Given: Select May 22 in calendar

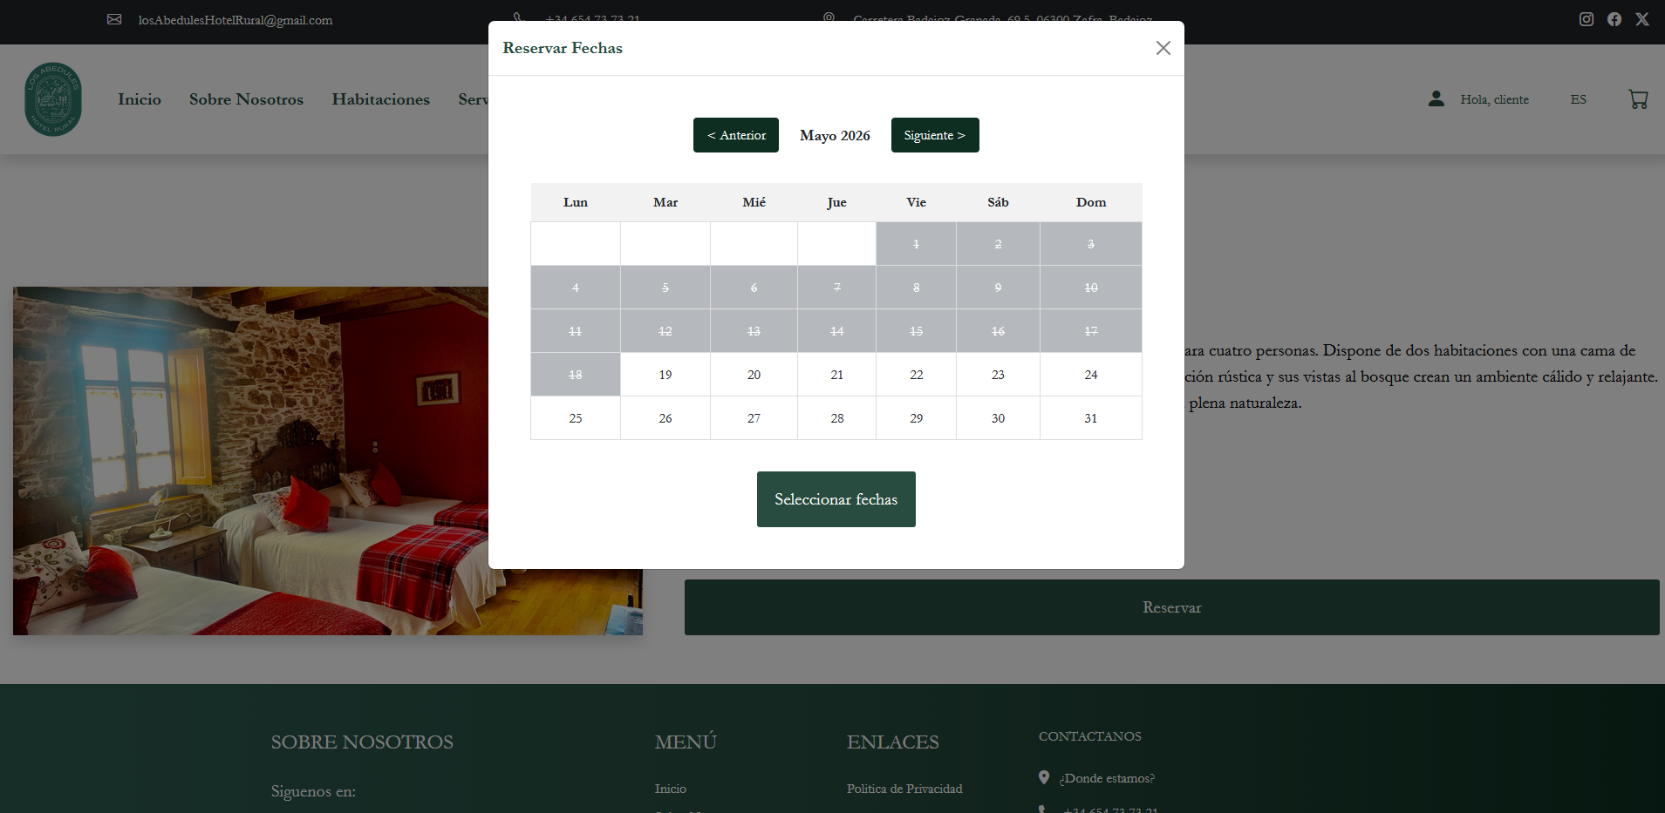Looking at the screenshot, I should [917, 375].
